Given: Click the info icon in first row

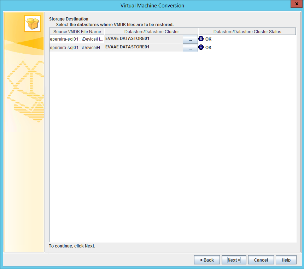Looking at the screenshot, I should 201,39.
